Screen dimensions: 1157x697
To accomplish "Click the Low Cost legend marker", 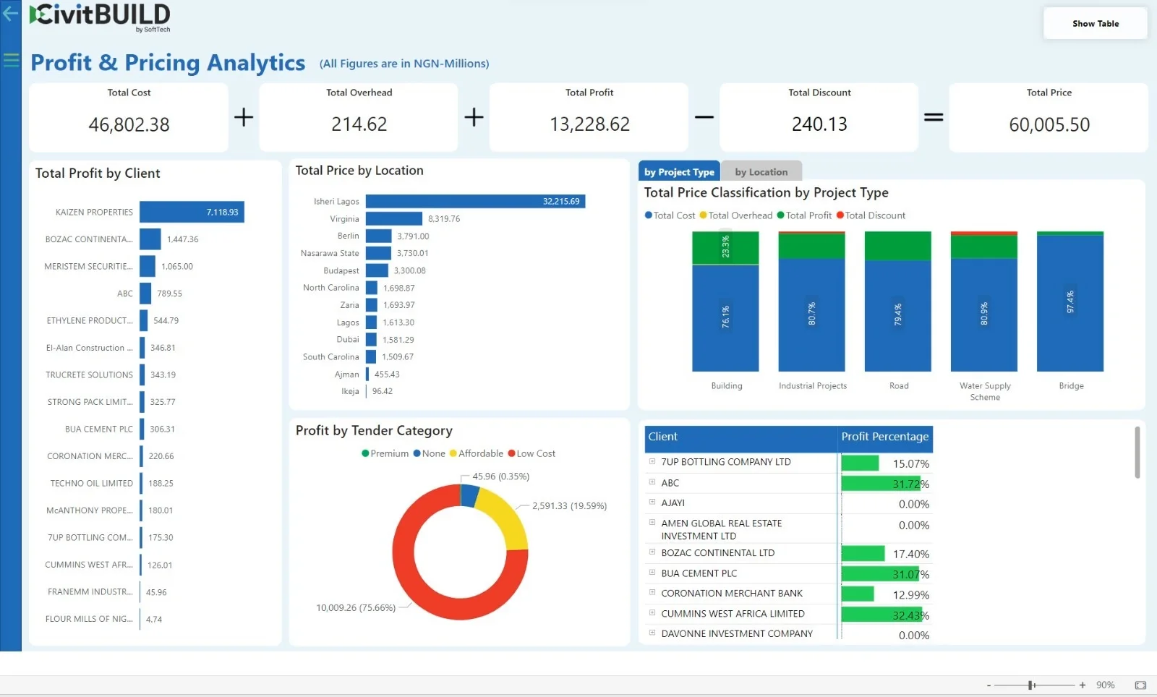I will (x=512, y=453).
